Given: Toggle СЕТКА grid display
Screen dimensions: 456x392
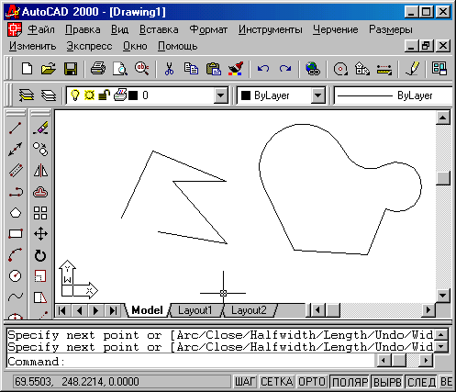Looking at the screenshot, I should [277, 382].
